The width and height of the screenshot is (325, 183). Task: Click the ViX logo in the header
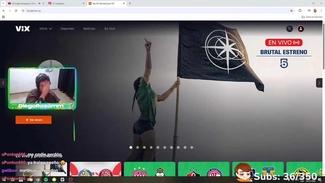coord(23,29)
